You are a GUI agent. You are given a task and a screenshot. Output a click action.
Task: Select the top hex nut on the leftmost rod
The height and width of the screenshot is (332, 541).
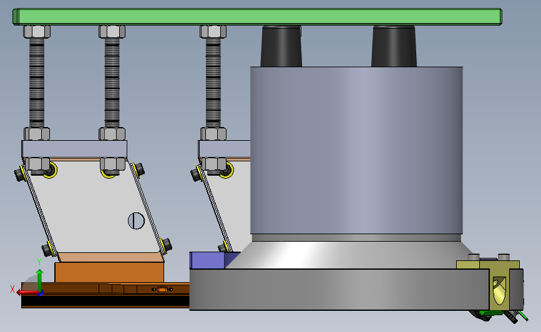[37, 32]
